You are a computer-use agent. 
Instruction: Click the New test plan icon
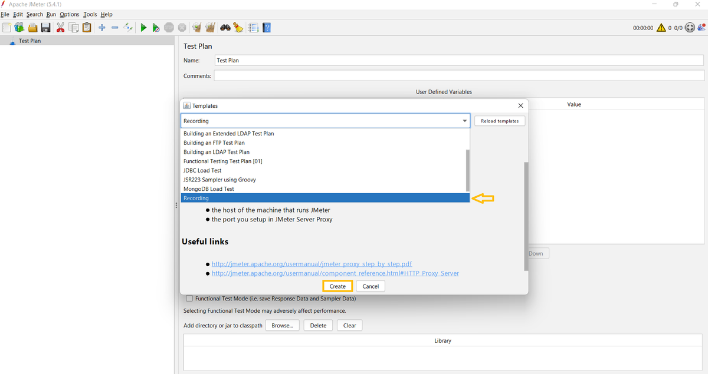6,28
